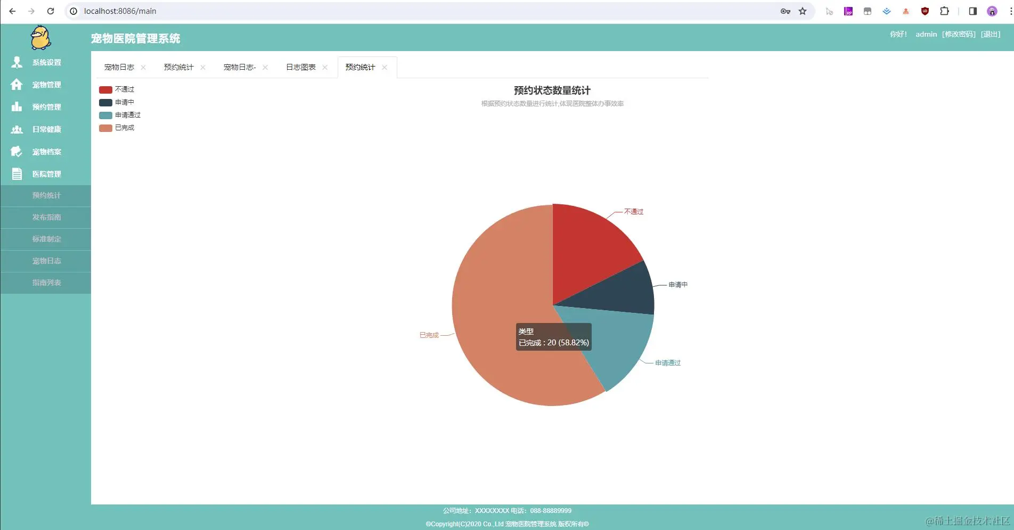Go back in browser
Viewport: 1014px width, 530px height.
click(x=12, y=11)
